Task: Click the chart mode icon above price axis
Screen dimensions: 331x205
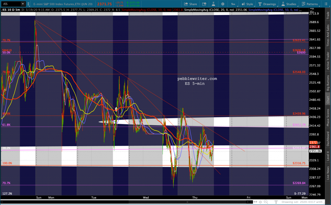Action: (x=312, y=10)
